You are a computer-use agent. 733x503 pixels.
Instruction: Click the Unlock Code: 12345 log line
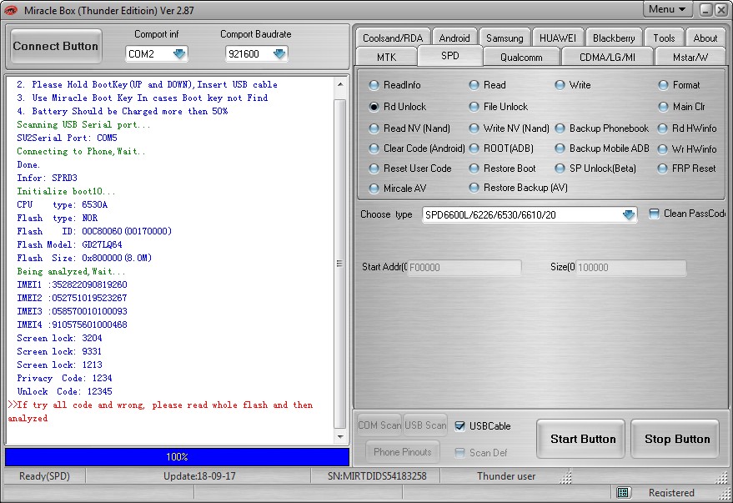[x=64, y=391]
